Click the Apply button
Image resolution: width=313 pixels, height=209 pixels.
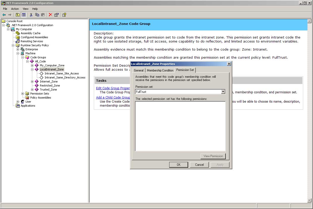(x=220, y=165)
